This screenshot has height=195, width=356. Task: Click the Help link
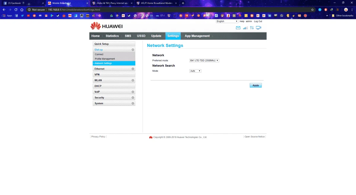tap(242, 21)
